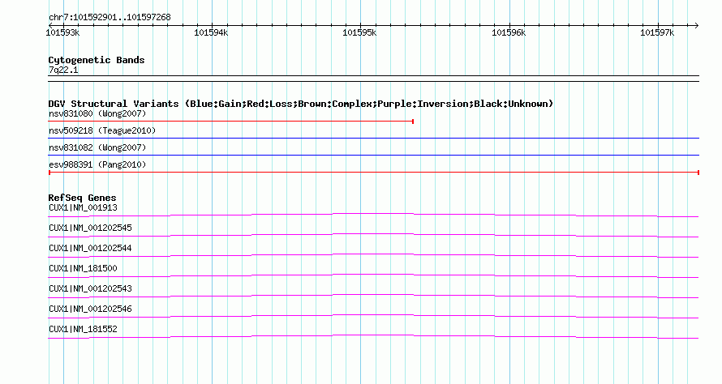Open variant nsv831082 (Wong2007) label
722x384 pixels.
[x=97, y=147]
